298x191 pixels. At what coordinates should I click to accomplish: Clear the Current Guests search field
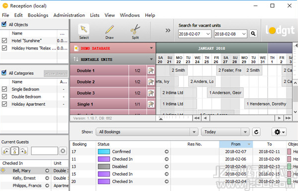coord(63,151)
